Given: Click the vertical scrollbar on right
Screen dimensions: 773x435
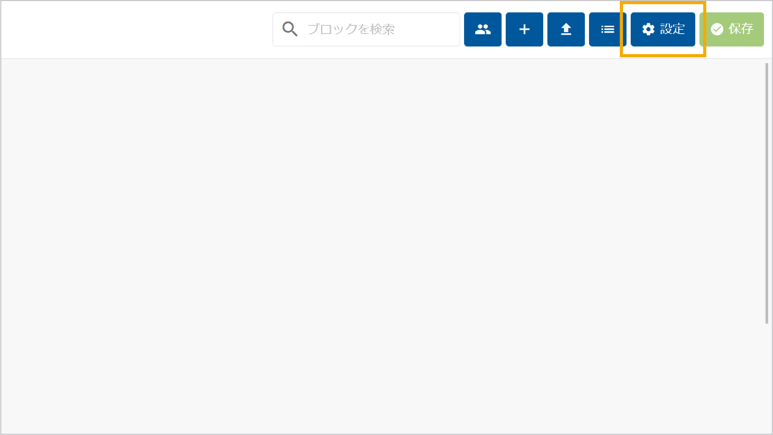Looking at the screenshot, I should 766,193.
